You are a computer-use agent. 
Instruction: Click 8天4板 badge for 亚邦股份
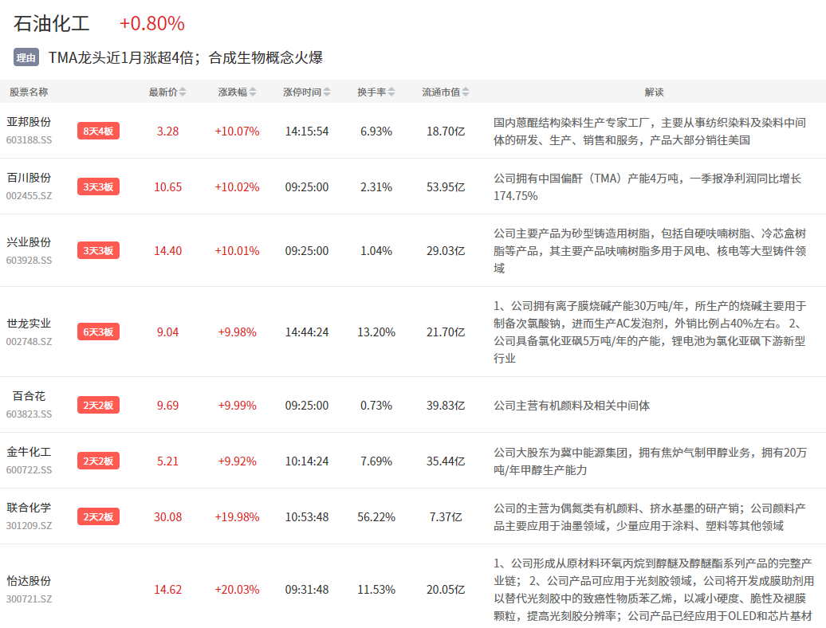tap(99, 131)
